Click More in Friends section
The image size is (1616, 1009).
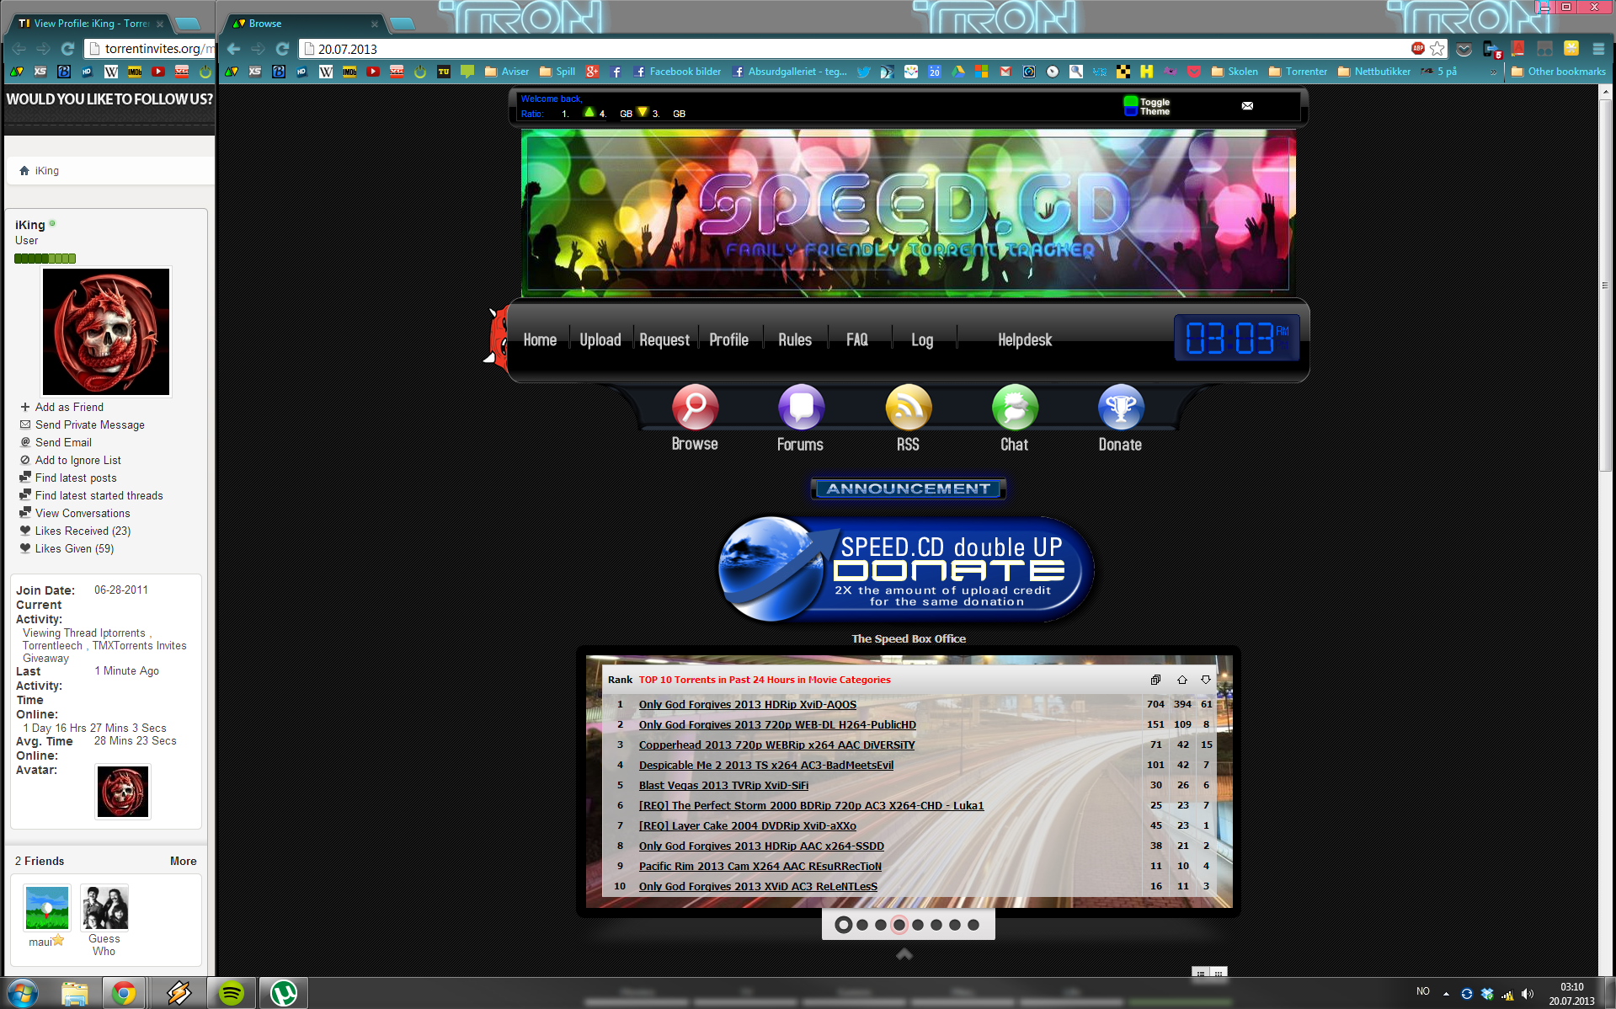tap(183, 861)
